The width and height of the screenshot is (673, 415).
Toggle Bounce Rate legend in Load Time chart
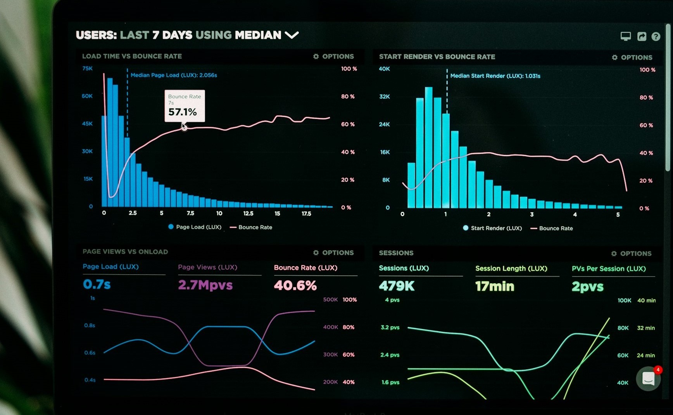pos(251,227)
